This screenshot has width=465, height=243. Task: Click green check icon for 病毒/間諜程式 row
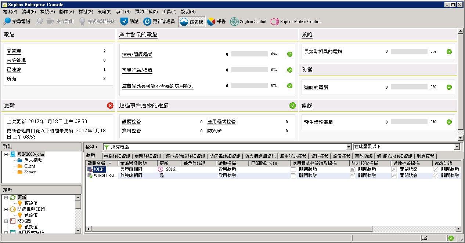290,54
